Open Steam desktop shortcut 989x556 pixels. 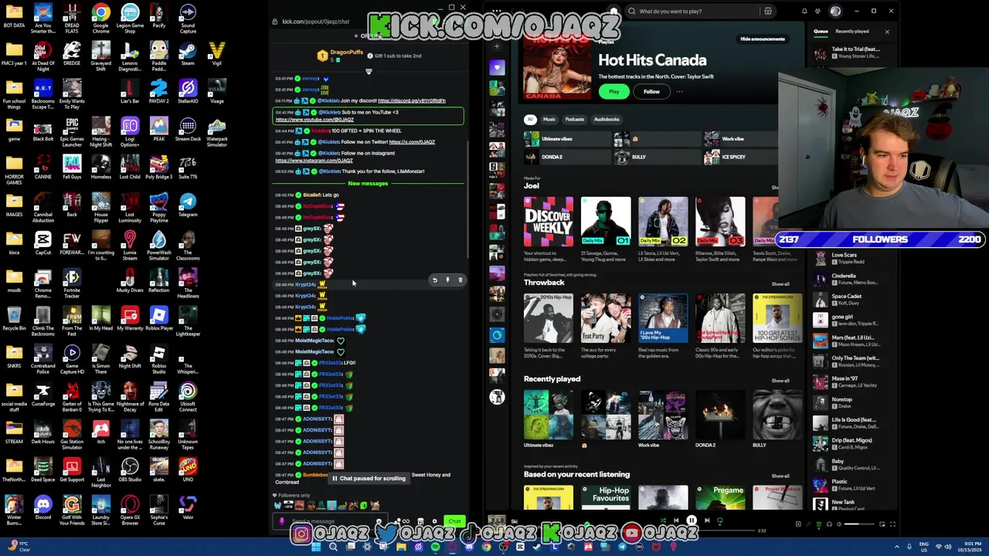coord(188,54)
